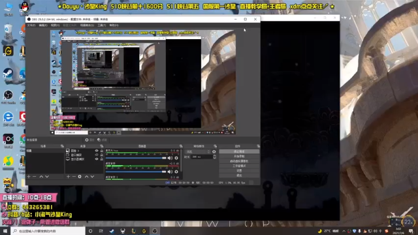Click the Start Recording button in Controls
The image size is (418, 235).
pos(239,156)
